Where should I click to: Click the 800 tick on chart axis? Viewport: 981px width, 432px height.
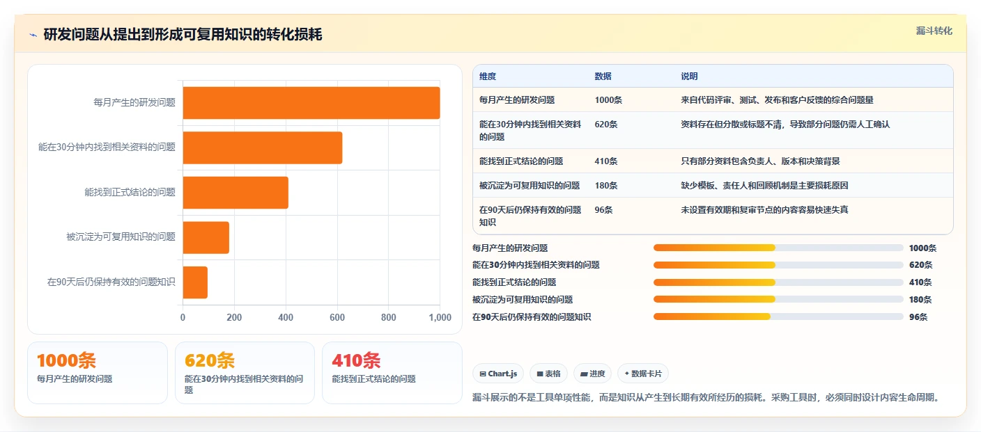click(389, 317)
